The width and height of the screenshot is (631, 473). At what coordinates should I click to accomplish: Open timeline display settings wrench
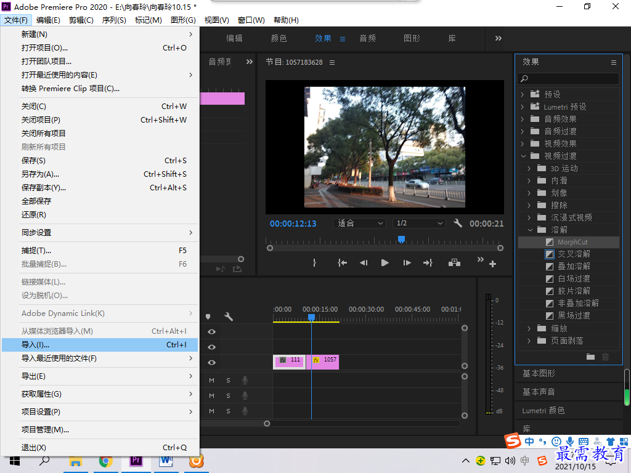point(229,317)
